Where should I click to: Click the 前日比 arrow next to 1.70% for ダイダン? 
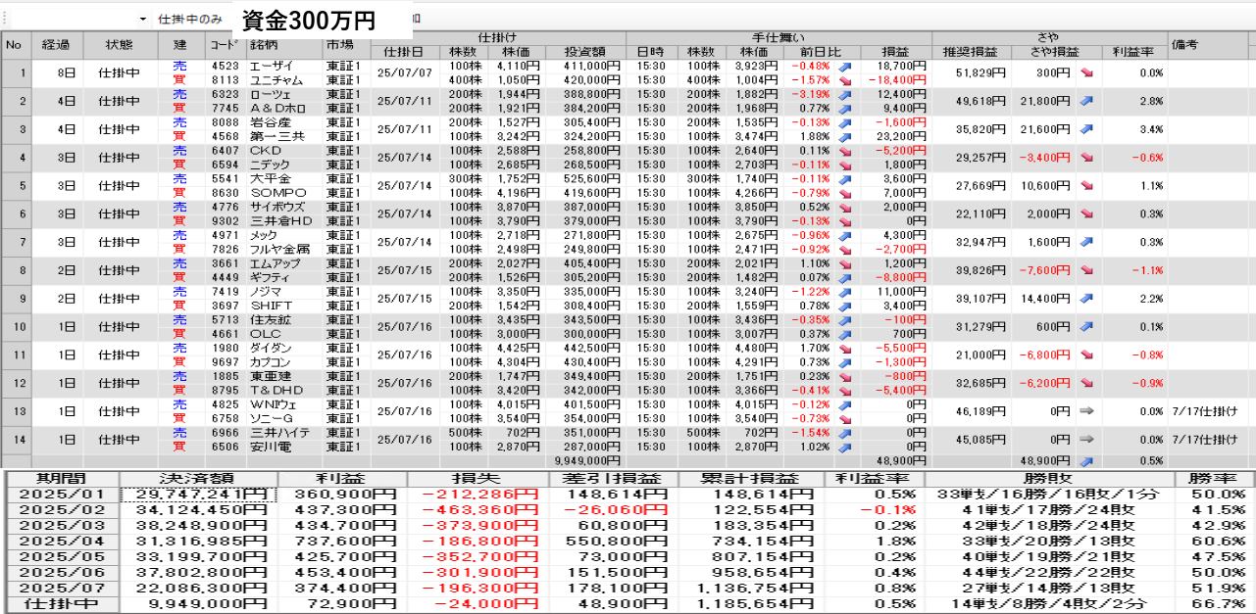pos(845,348)
